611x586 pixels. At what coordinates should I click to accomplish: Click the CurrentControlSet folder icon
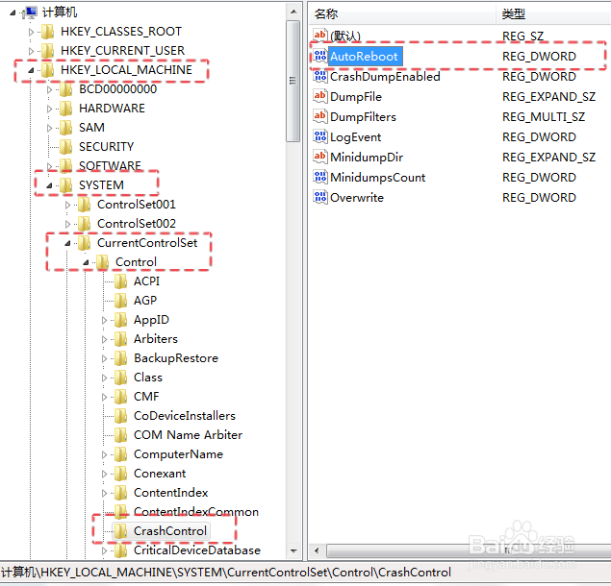(x=84, y=243)
